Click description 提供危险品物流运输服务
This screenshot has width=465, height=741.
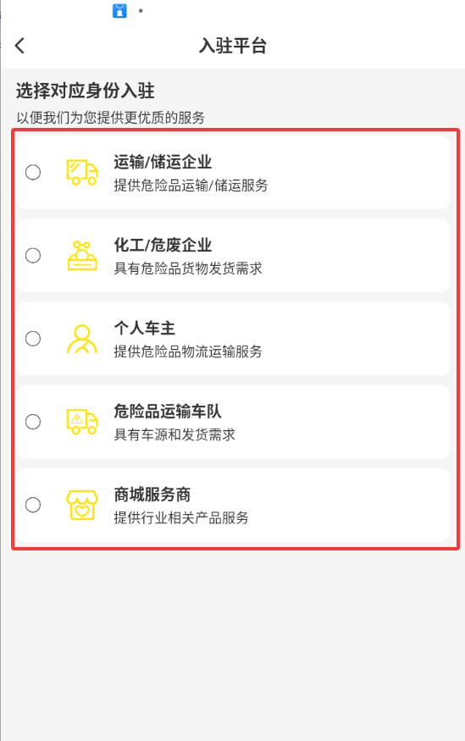[187, 351]
